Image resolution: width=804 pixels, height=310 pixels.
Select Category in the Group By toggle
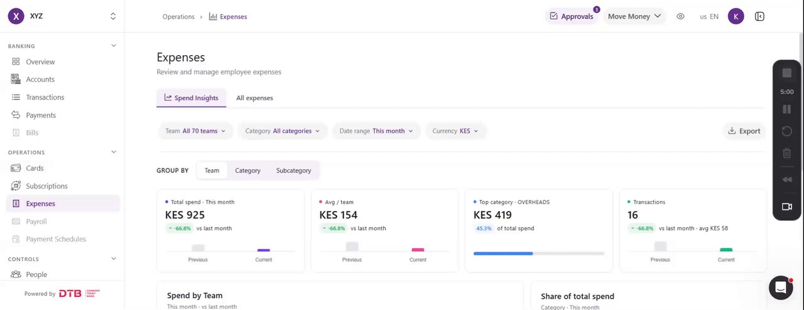tap(247, 170)
